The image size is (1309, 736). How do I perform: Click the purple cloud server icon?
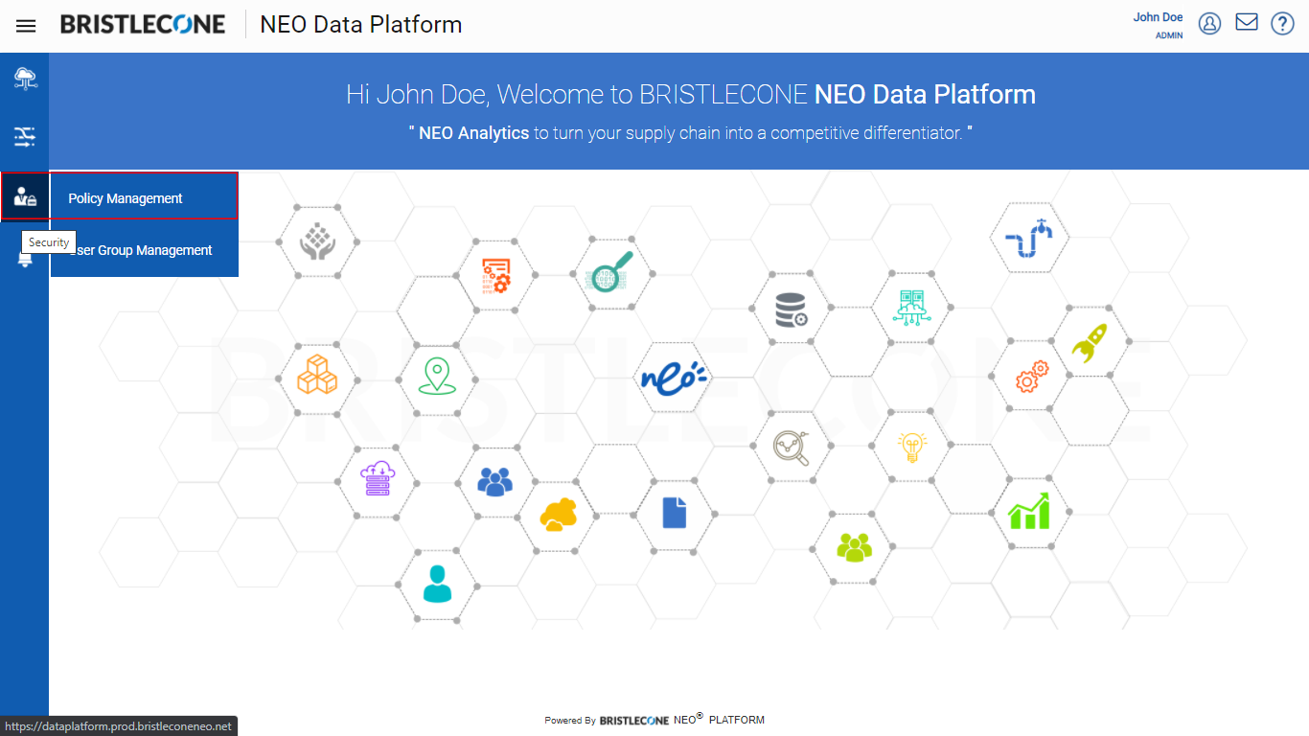378,478
